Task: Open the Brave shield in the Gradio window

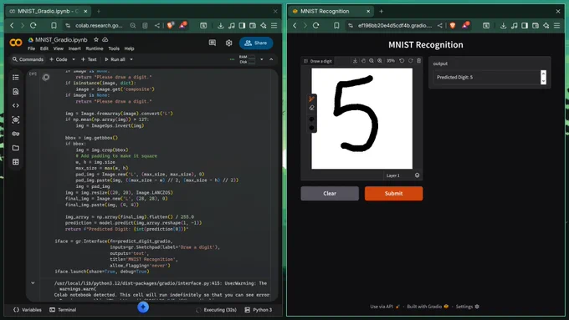Action: point(453,25)
